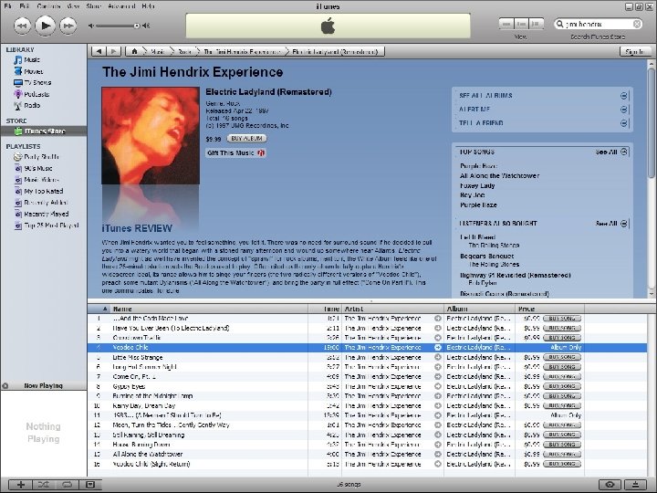657x493 pixels.
Task: Open the Edit menu
Action: [25, 6]
